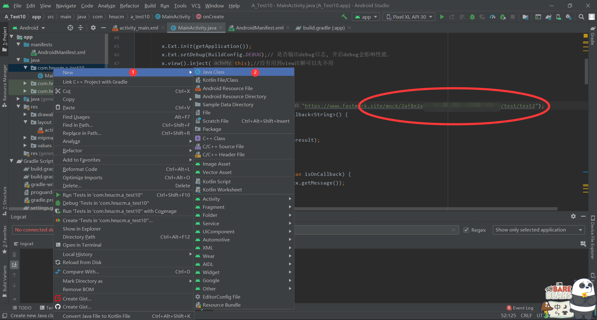
Task: Open project panel settings gear
Action: coord(93,28)
